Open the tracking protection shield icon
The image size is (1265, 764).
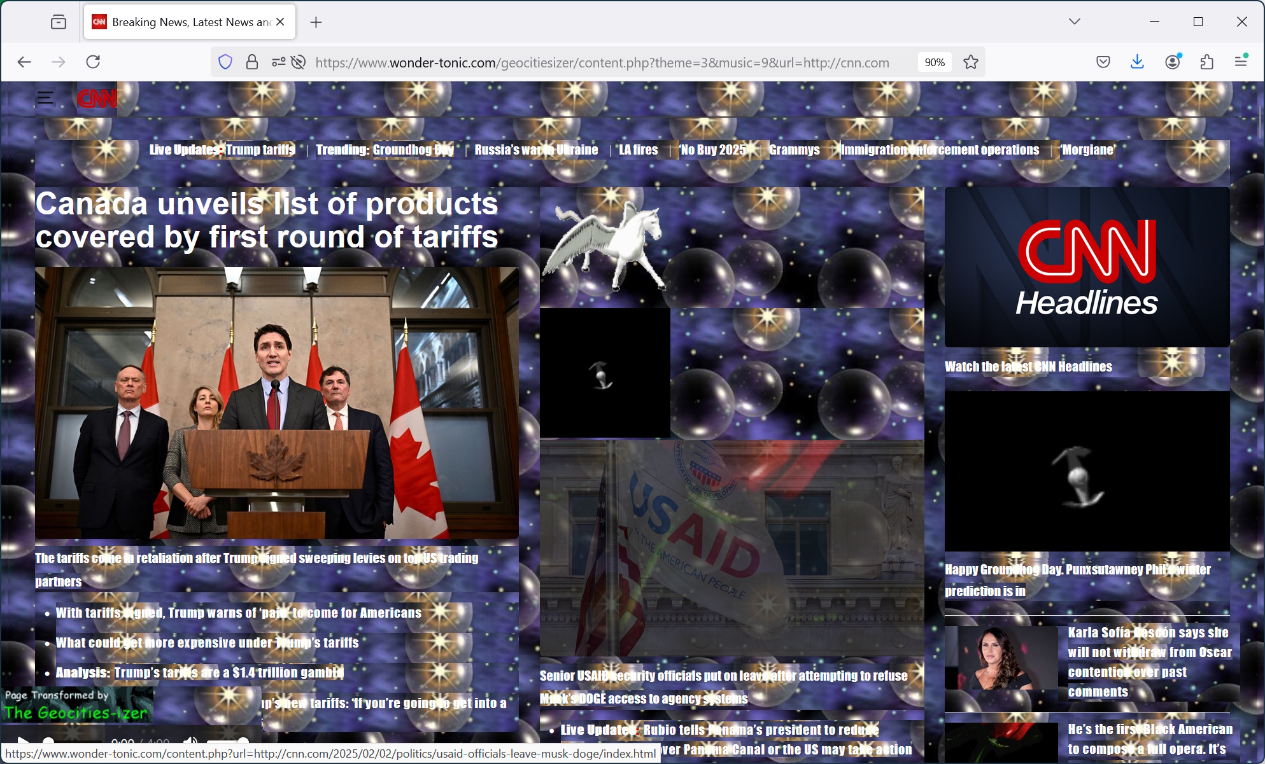[225, 62]
